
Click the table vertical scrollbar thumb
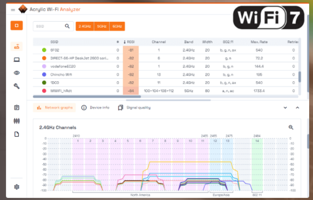pos(300,77)
